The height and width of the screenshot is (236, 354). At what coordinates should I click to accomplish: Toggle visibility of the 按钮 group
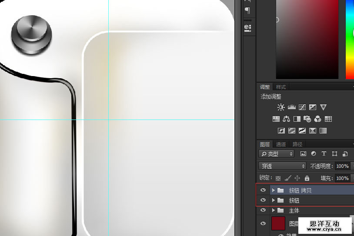click(263, 200)
